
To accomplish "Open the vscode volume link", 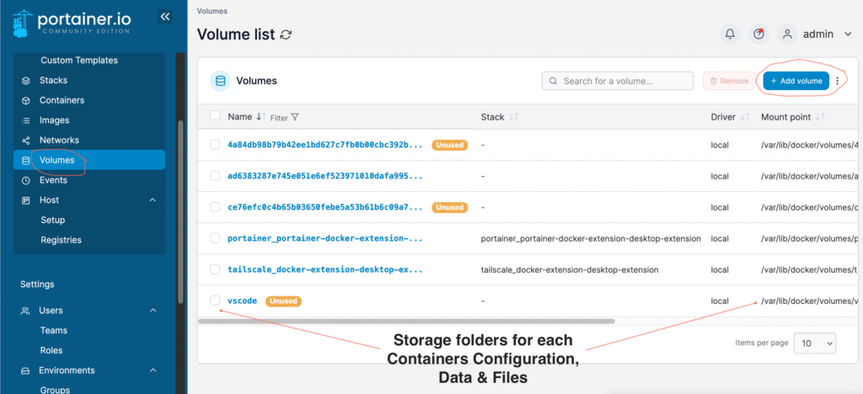I will pyautogui.click(x=242, y=301).
